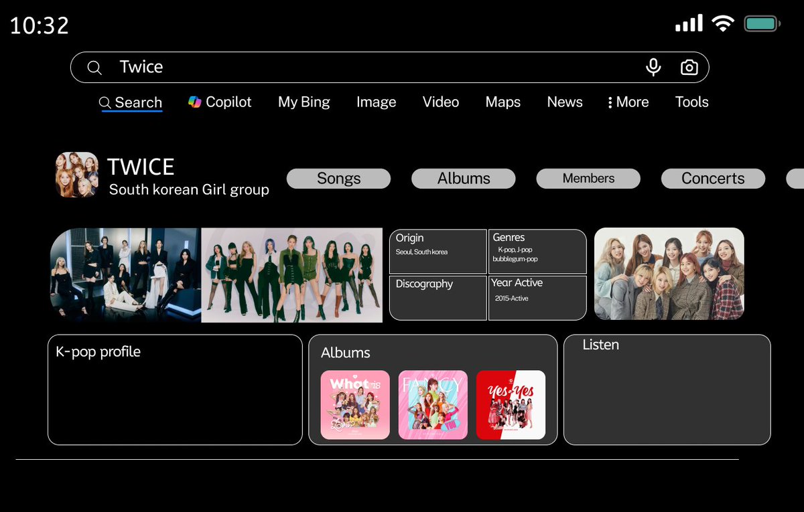Open the plaid-outfit group photo

pos(669,274)
